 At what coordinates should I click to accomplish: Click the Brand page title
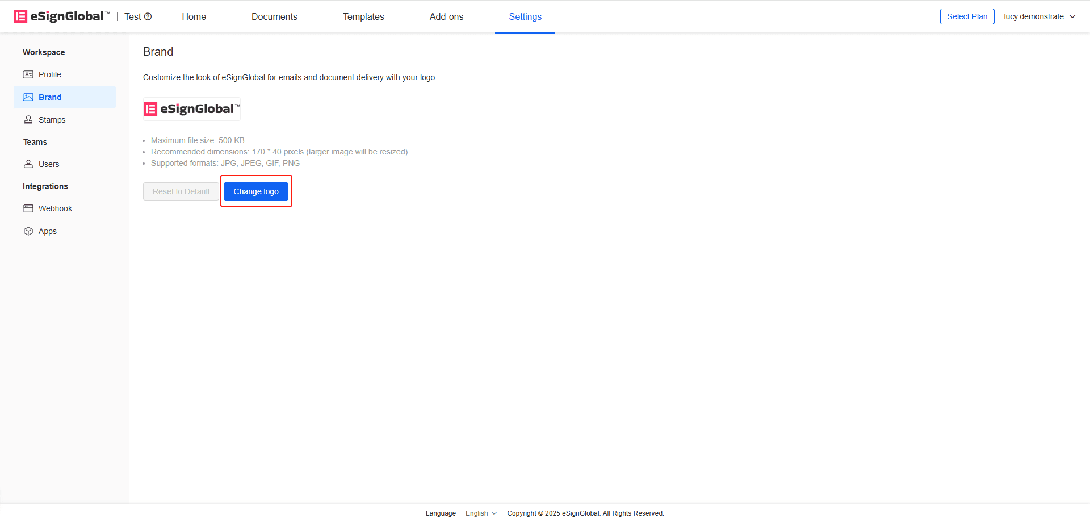tap(158, 52)
